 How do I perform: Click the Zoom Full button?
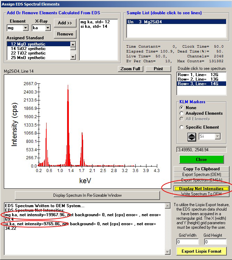pos(130,69)
